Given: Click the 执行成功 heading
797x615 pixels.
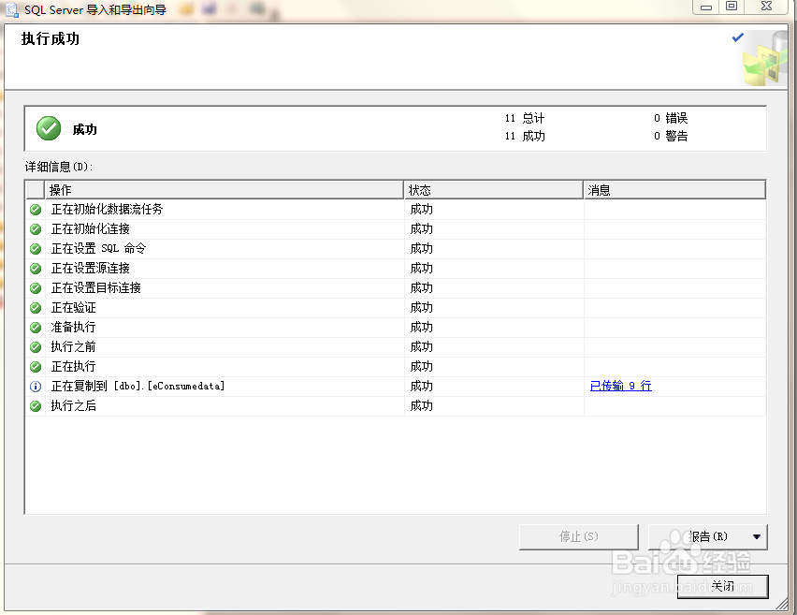Looking at the screenshot, I should click(x=51, y=38).
